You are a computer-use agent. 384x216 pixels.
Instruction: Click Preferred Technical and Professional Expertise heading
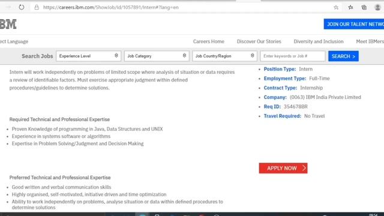pos(60,178)
